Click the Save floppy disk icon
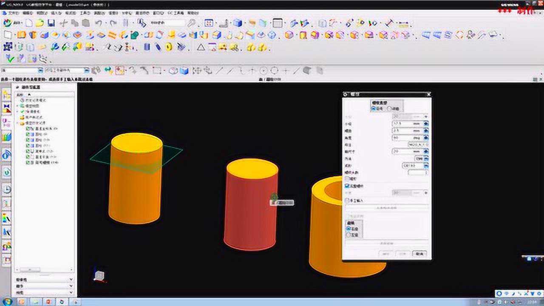The width and height of the screenshot is (544, 306). [x=51, y=23]
